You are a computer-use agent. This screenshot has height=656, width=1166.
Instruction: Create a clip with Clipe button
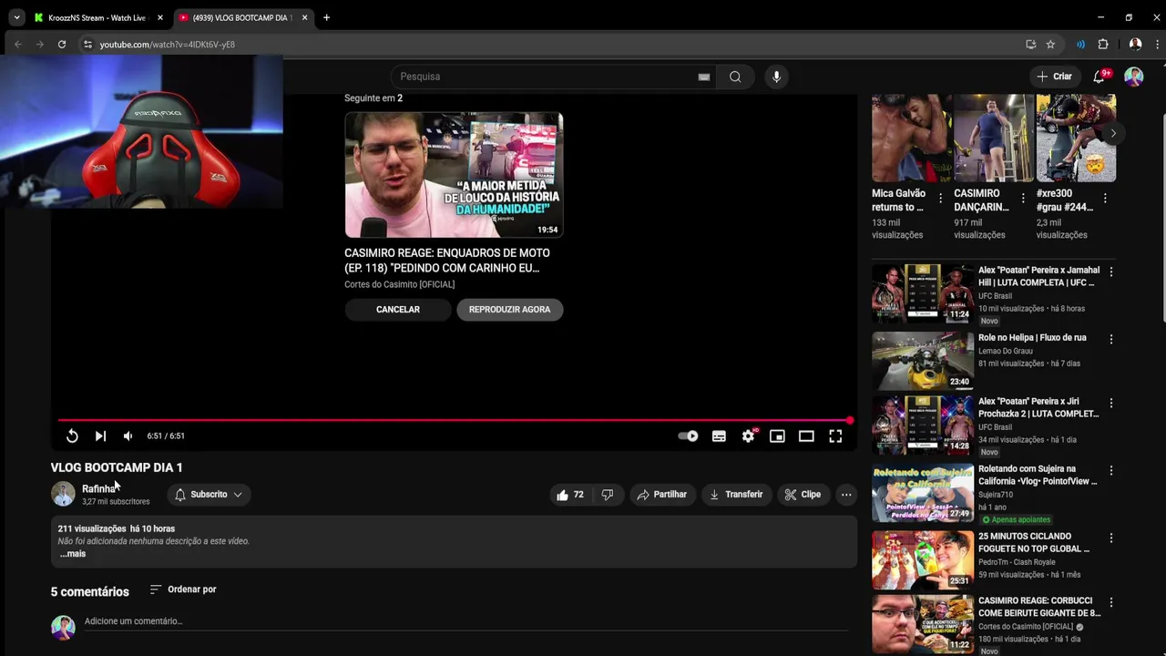pyautogui.click(x=803, y=495)
